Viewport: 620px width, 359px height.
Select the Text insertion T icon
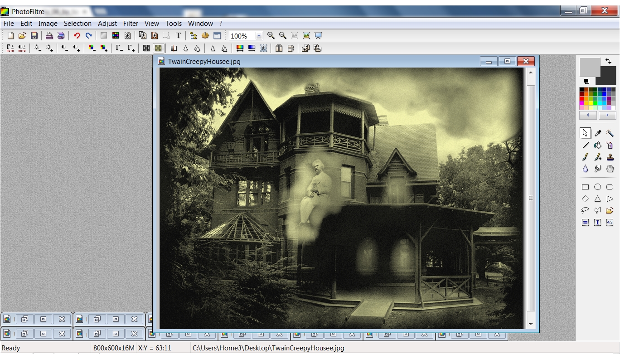click(178, 36)
